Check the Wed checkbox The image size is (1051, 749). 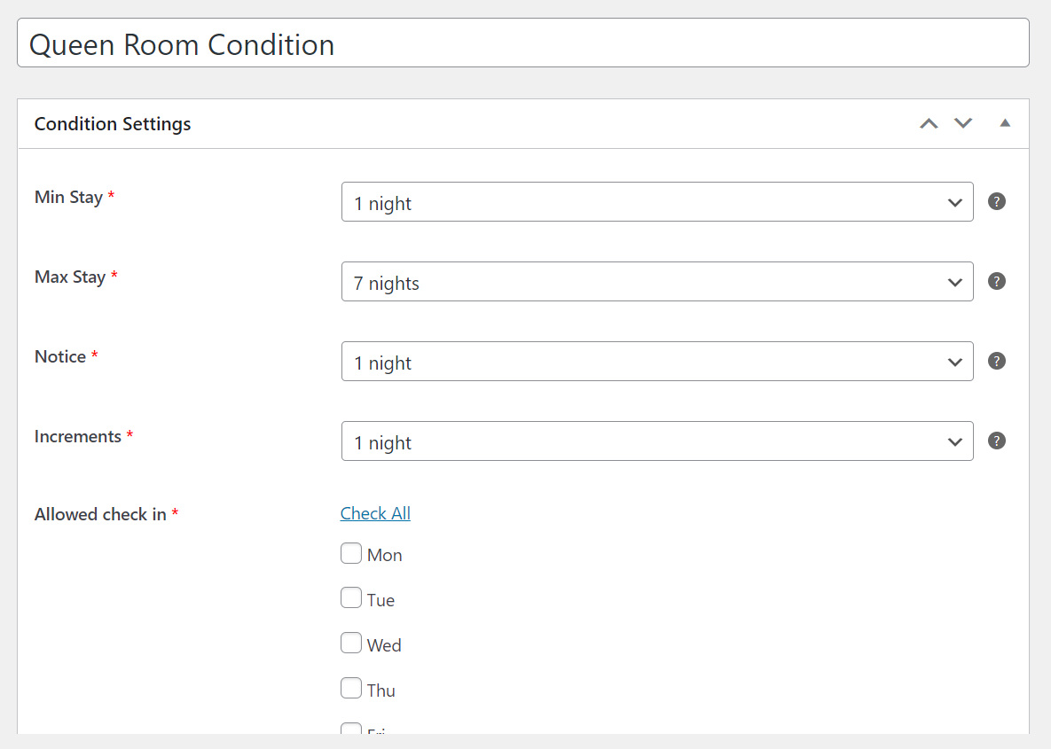coord(351,644)
